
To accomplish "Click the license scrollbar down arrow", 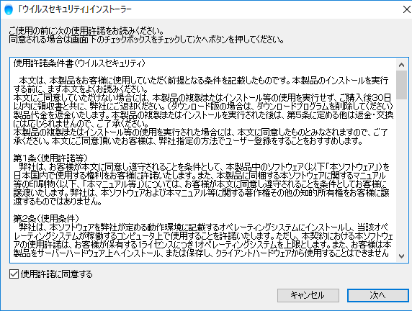I will (401, 256).
